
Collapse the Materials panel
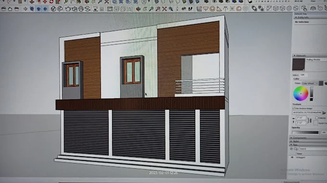[x=294, y=56]
